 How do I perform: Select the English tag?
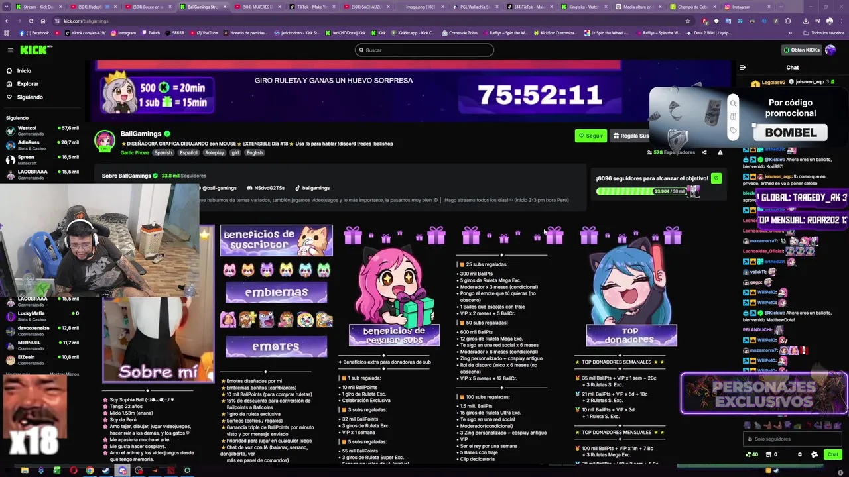[255, 152]
